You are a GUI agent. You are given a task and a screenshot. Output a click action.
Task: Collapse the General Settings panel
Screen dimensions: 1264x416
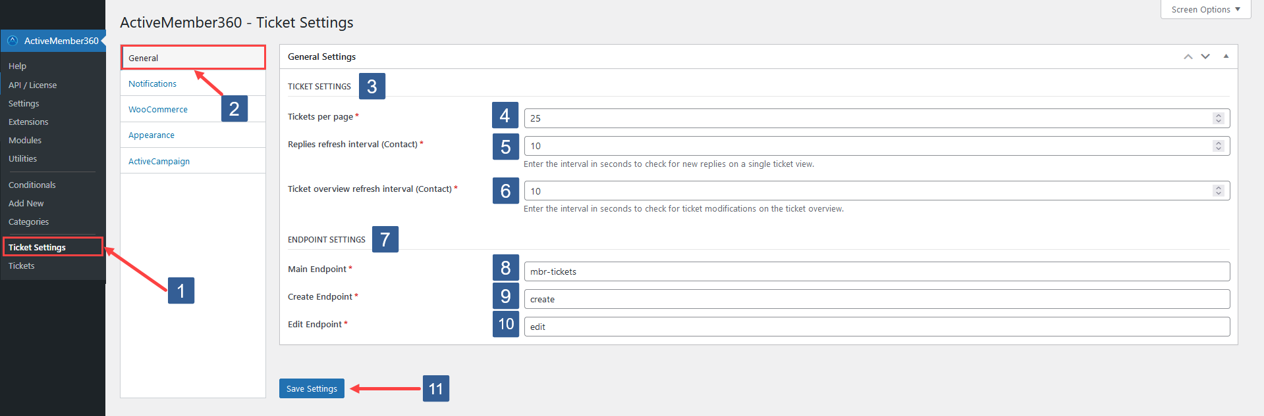pyautogui.click(x=1226, y=57)
